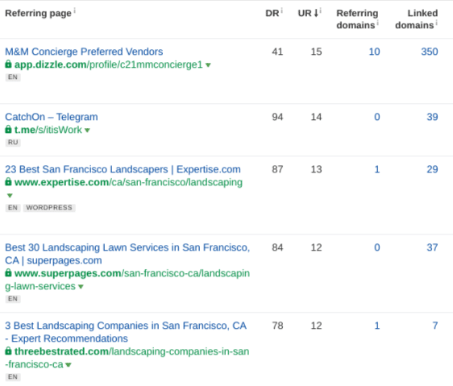Click UR value 12 in threebestrated row
The height and width of the screenshot is (386, 453).
(316, 326)
